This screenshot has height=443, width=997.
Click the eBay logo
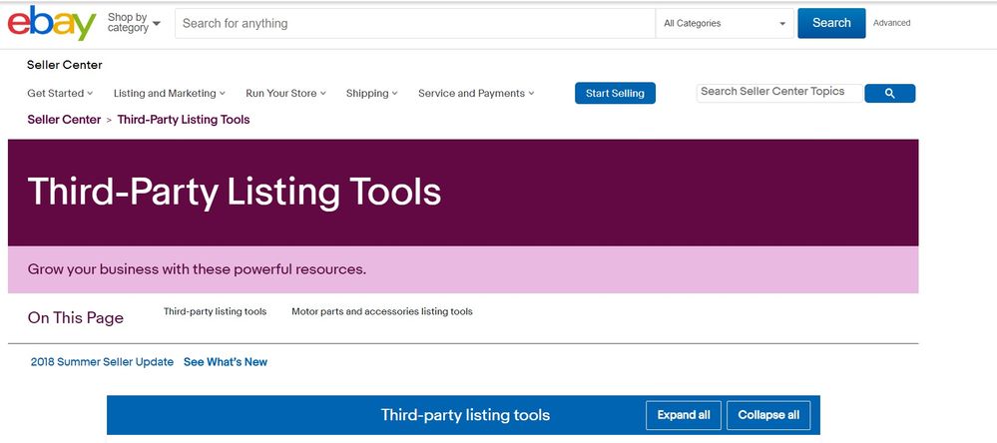click(x=52, y=23)
